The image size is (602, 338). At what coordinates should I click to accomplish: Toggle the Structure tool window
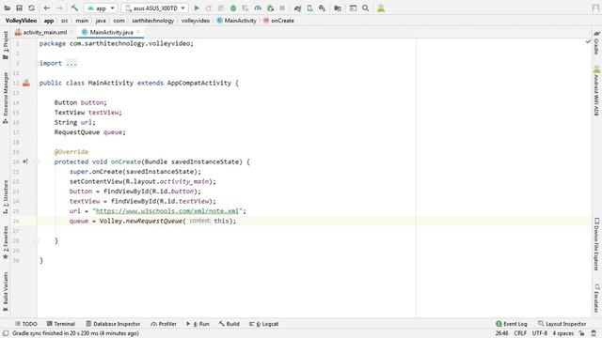click(x=6, y=196)
